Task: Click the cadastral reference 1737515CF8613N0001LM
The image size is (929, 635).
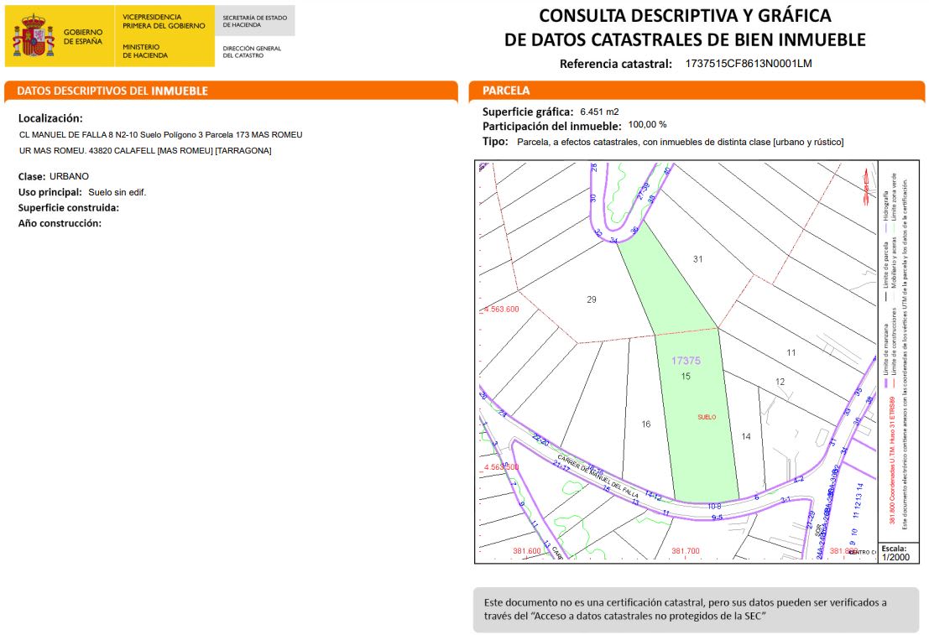Action: click(x=749, y=64)
